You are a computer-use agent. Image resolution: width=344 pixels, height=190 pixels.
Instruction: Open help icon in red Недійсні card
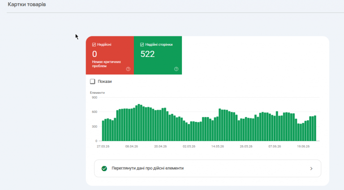[x=128, y=69]
